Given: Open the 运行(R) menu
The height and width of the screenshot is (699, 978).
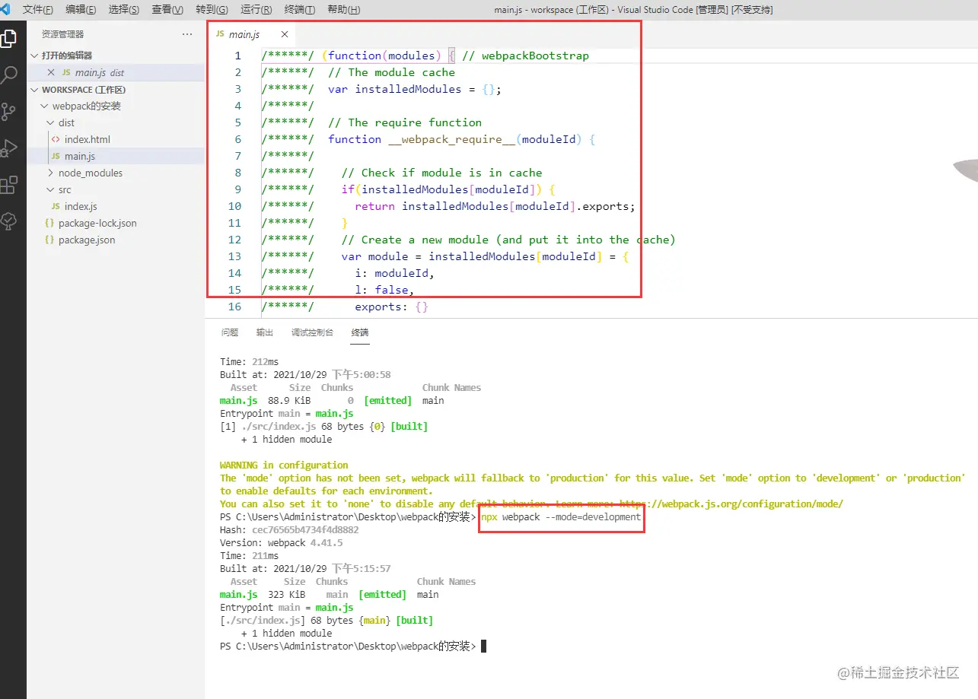Looking at the screenshot, I should (256, 10).
